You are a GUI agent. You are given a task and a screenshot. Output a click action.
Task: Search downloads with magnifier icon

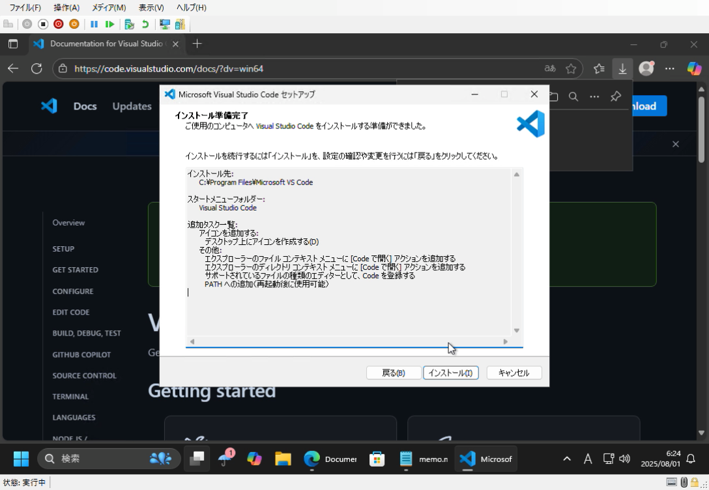coord(573,96)
